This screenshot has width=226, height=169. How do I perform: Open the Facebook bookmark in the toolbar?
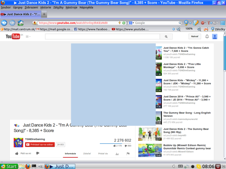click(x=92, y=29)
